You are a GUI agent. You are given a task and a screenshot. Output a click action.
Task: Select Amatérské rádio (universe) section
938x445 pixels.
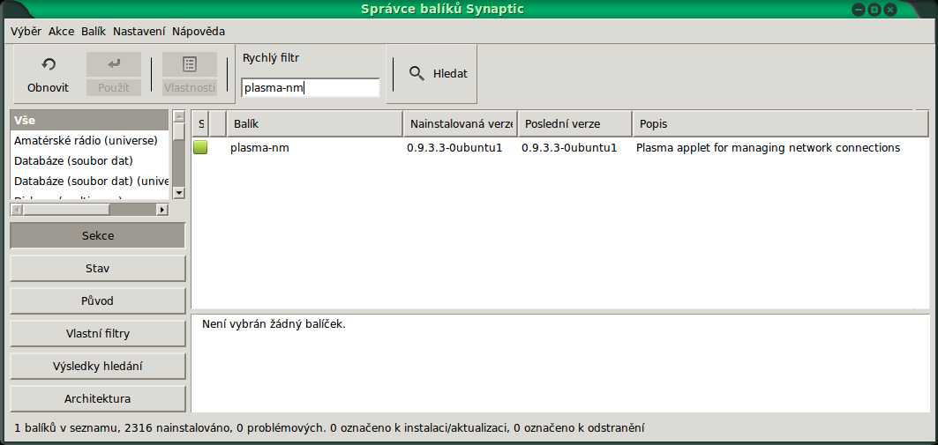(x=90, y=140)
